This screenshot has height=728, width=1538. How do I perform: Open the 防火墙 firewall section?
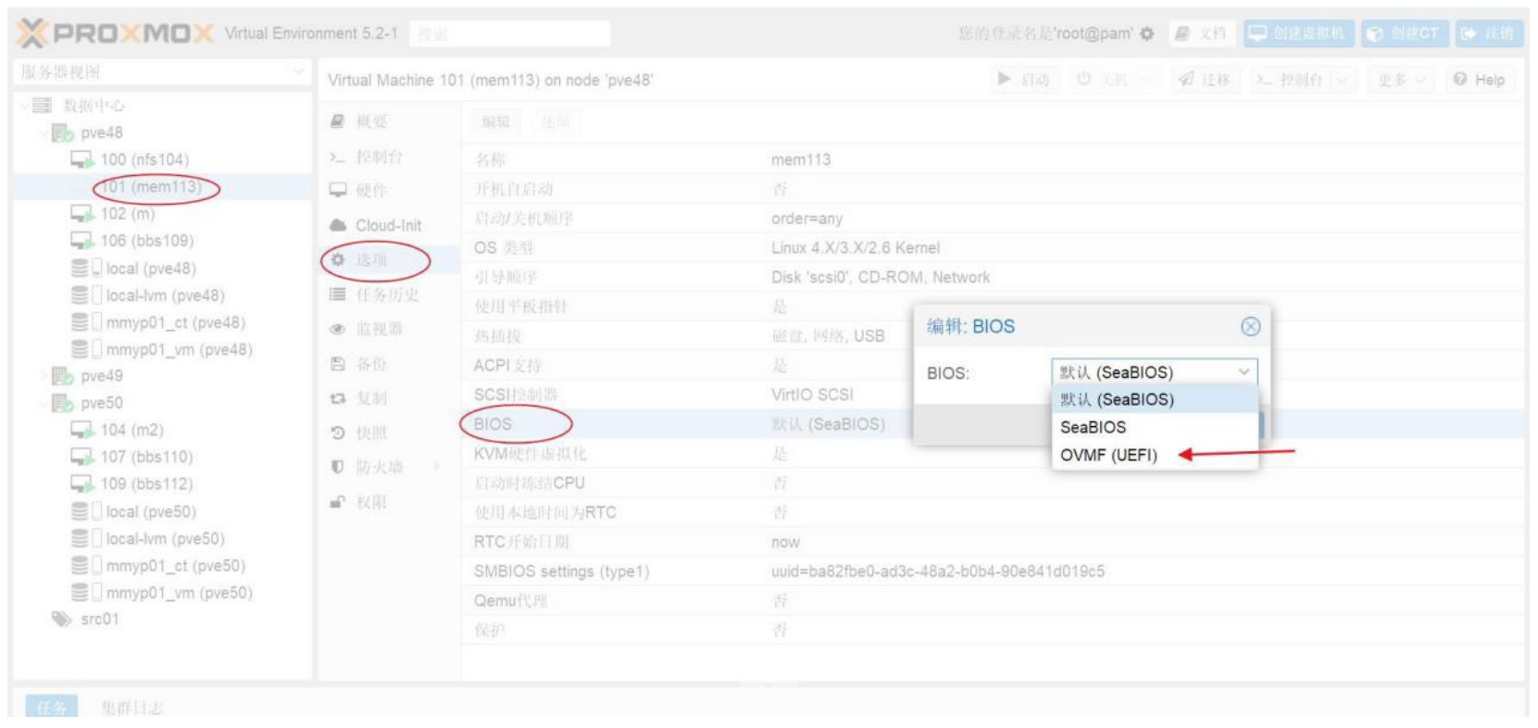point(390,467)
